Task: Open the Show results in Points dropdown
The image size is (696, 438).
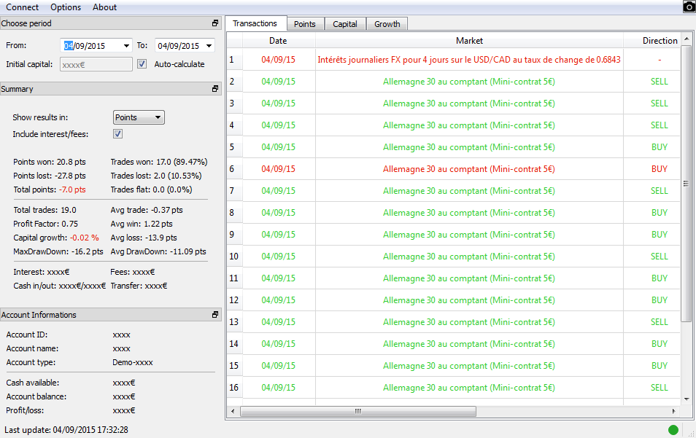Action: pos(139,117)
